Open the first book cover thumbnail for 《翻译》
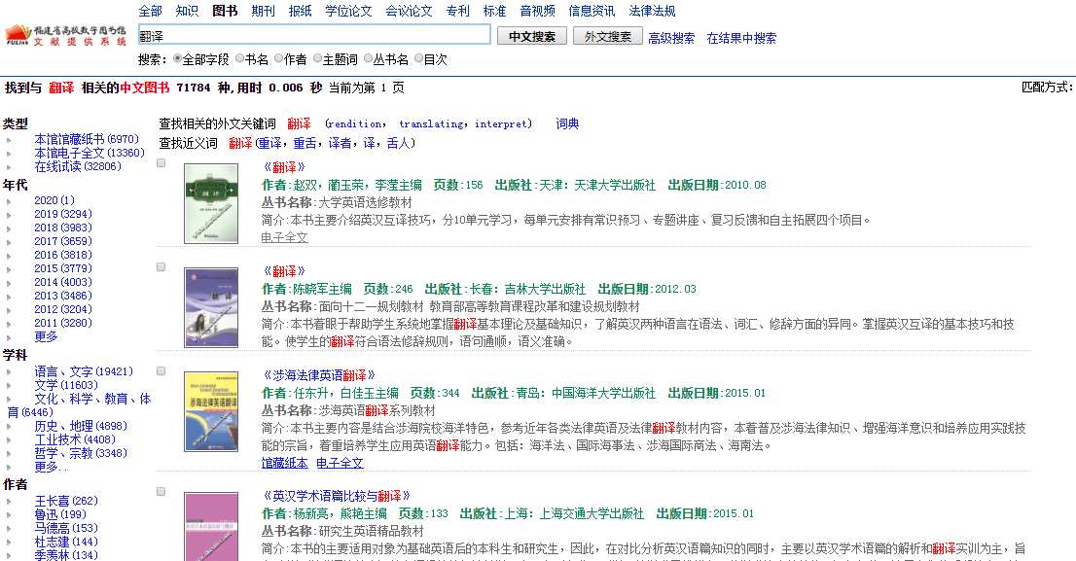Viewport: 1076px width, 561px height. (x=211, y=203)
